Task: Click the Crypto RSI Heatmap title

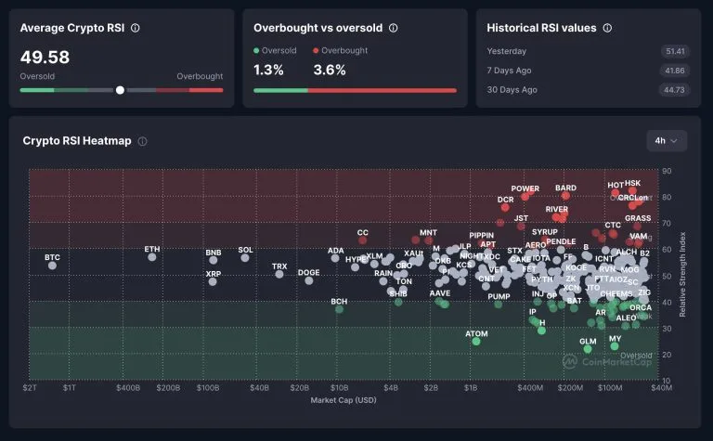Action: [77, 141]
